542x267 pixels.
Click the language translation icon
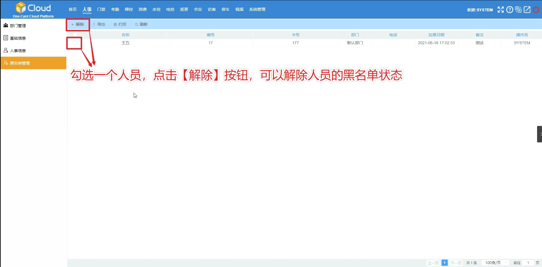[x=518, y=10]
